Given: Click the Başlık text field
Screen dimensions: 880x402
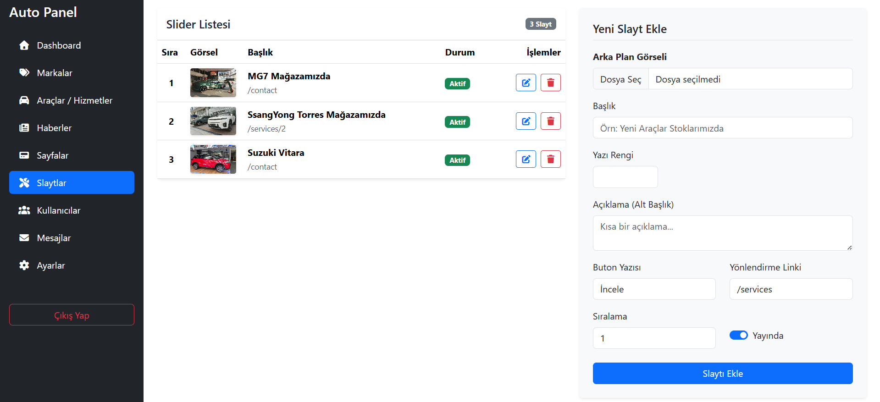Looking at the screenshot, I should point(722,128).
